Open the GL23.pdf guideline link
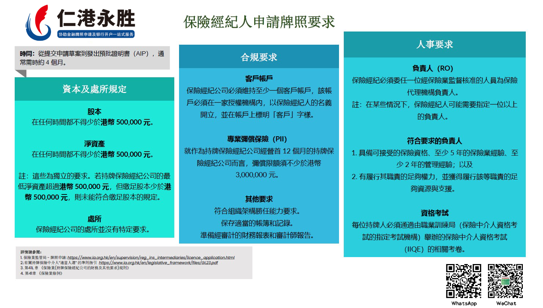The image size is (543, 308). [158, 263]
